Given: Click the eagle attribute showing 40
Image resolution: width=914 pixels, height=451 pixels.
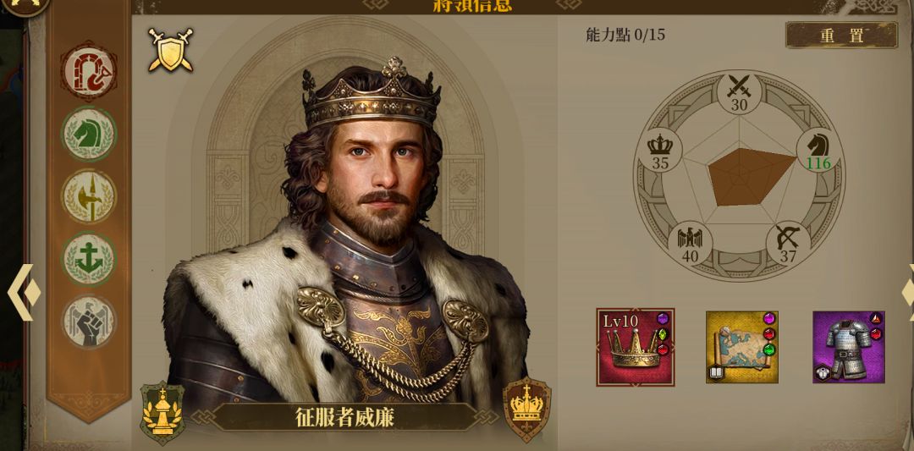Looking at the screenshot, I should (x=691, y=243).
